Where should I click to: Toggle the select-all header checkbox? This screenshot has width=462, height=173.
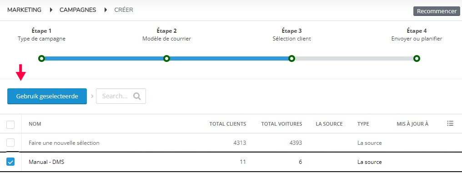[10, 125]
